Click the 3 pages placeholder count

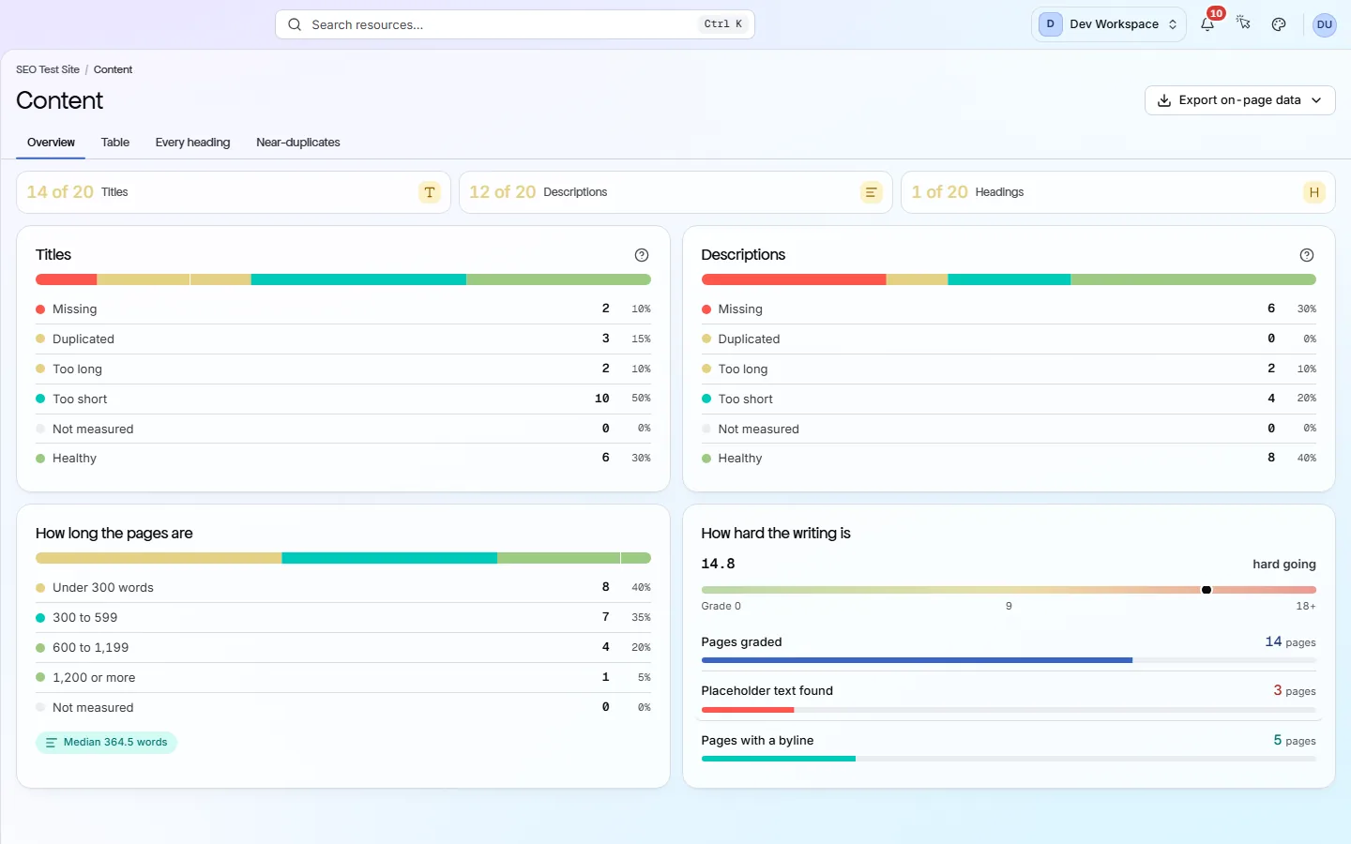[1294, 690]
